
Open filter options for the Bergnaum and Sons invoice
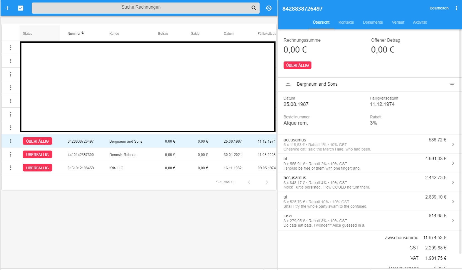pyautogui.click(x=452, y=84)
